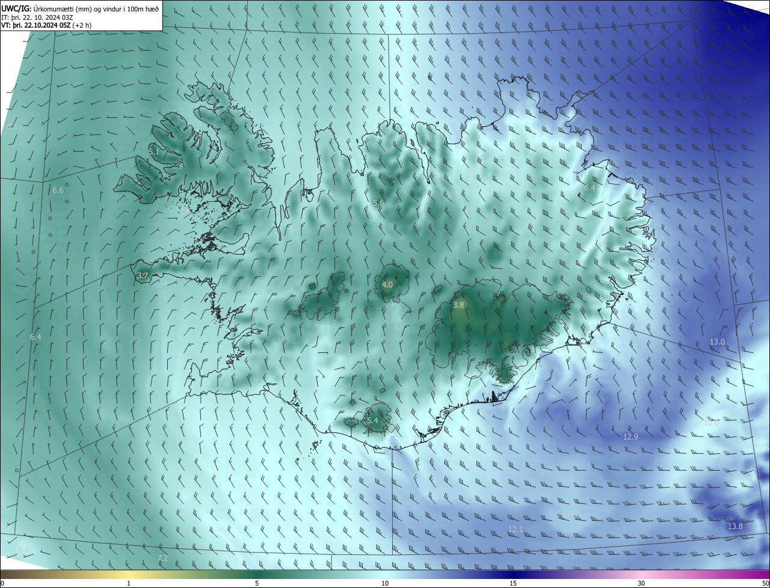The width and height of the screenshot is (770, 588).
Task: Click the 50 tick on the color scale
Action: click(765, 583)
